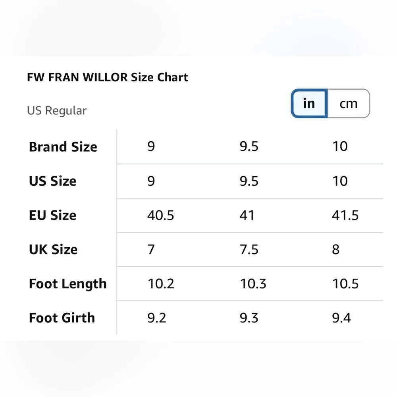Screen dimensions: 397x397
Task: Click Brand Size value 10
Action: tap(340, 146)
